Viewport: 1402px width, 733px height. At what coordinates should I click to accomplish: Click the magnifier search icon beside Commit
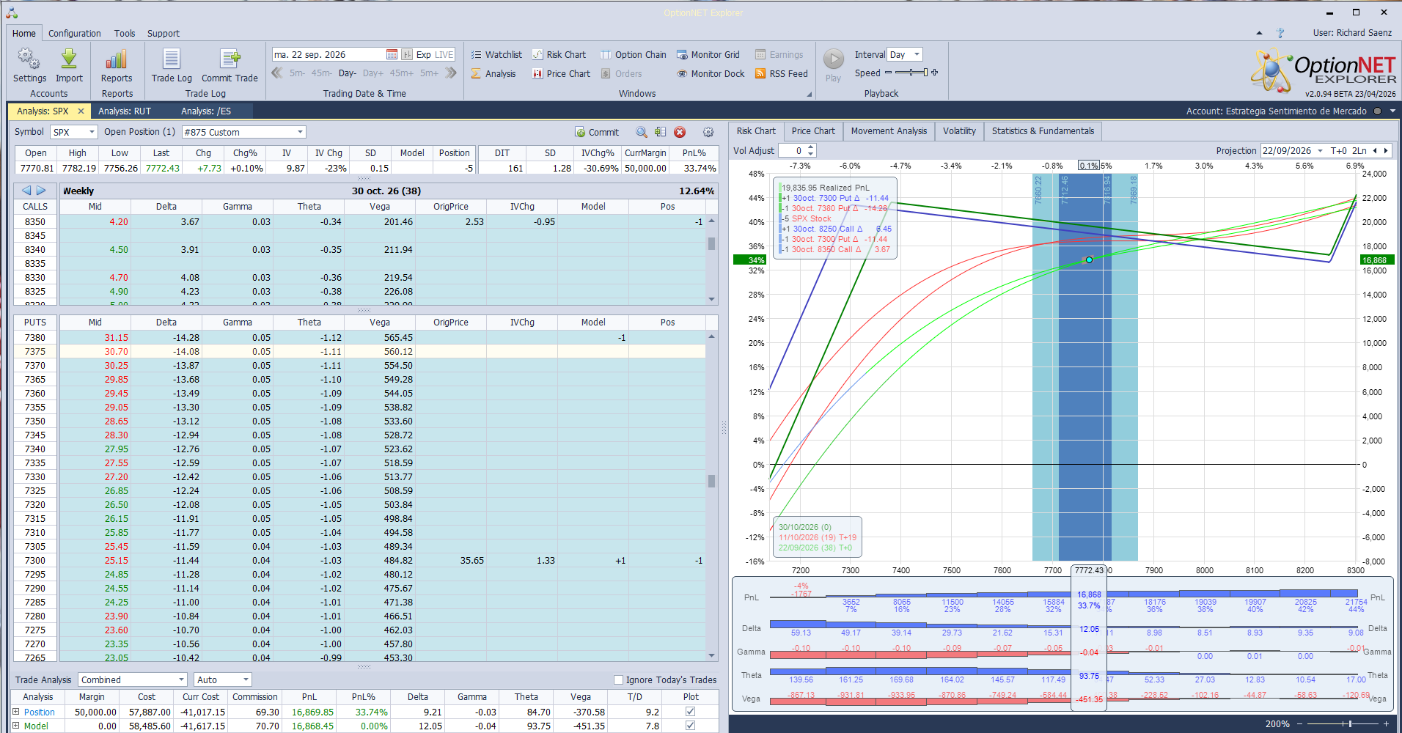tap(642, 132)
